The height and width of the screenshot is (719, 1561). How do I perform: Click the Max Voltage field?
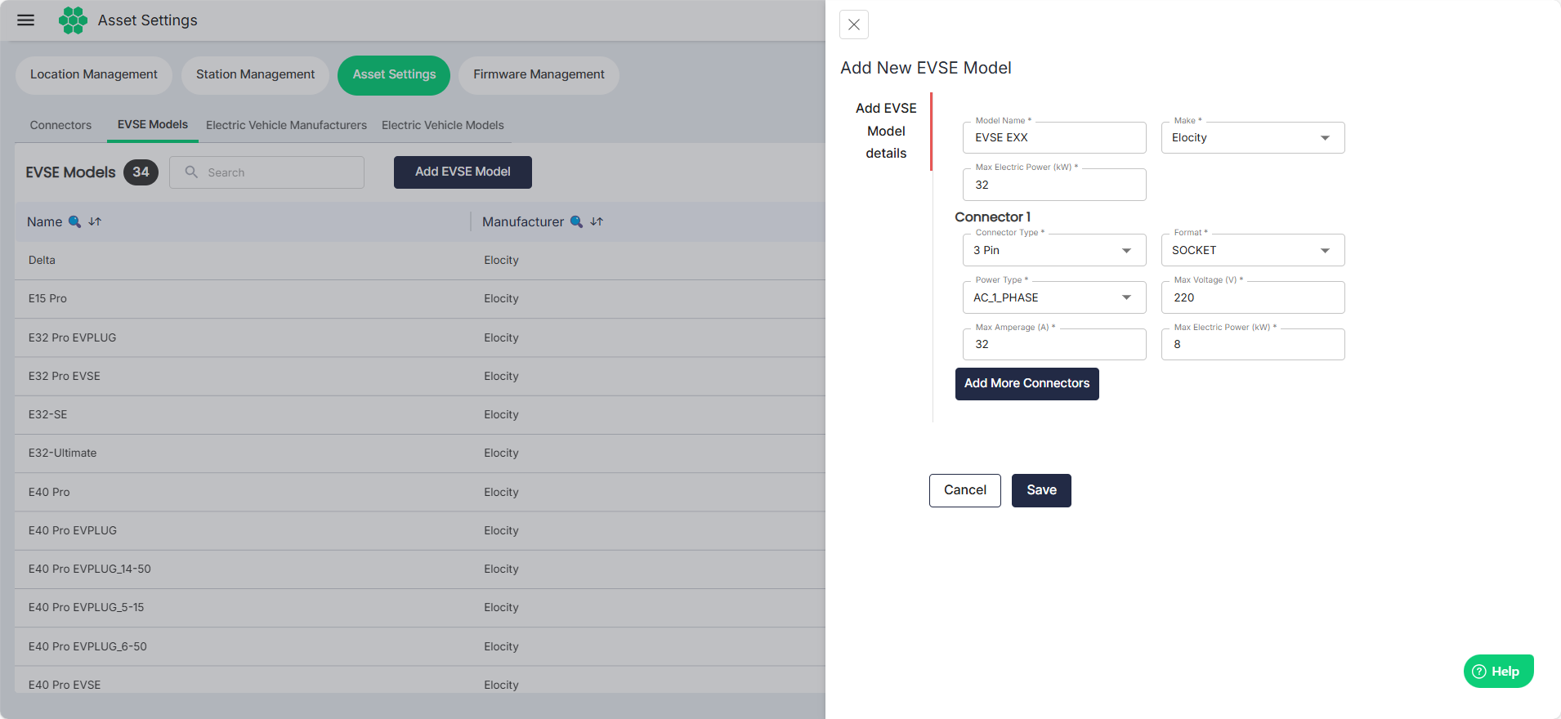click(x=1253, y=297)
